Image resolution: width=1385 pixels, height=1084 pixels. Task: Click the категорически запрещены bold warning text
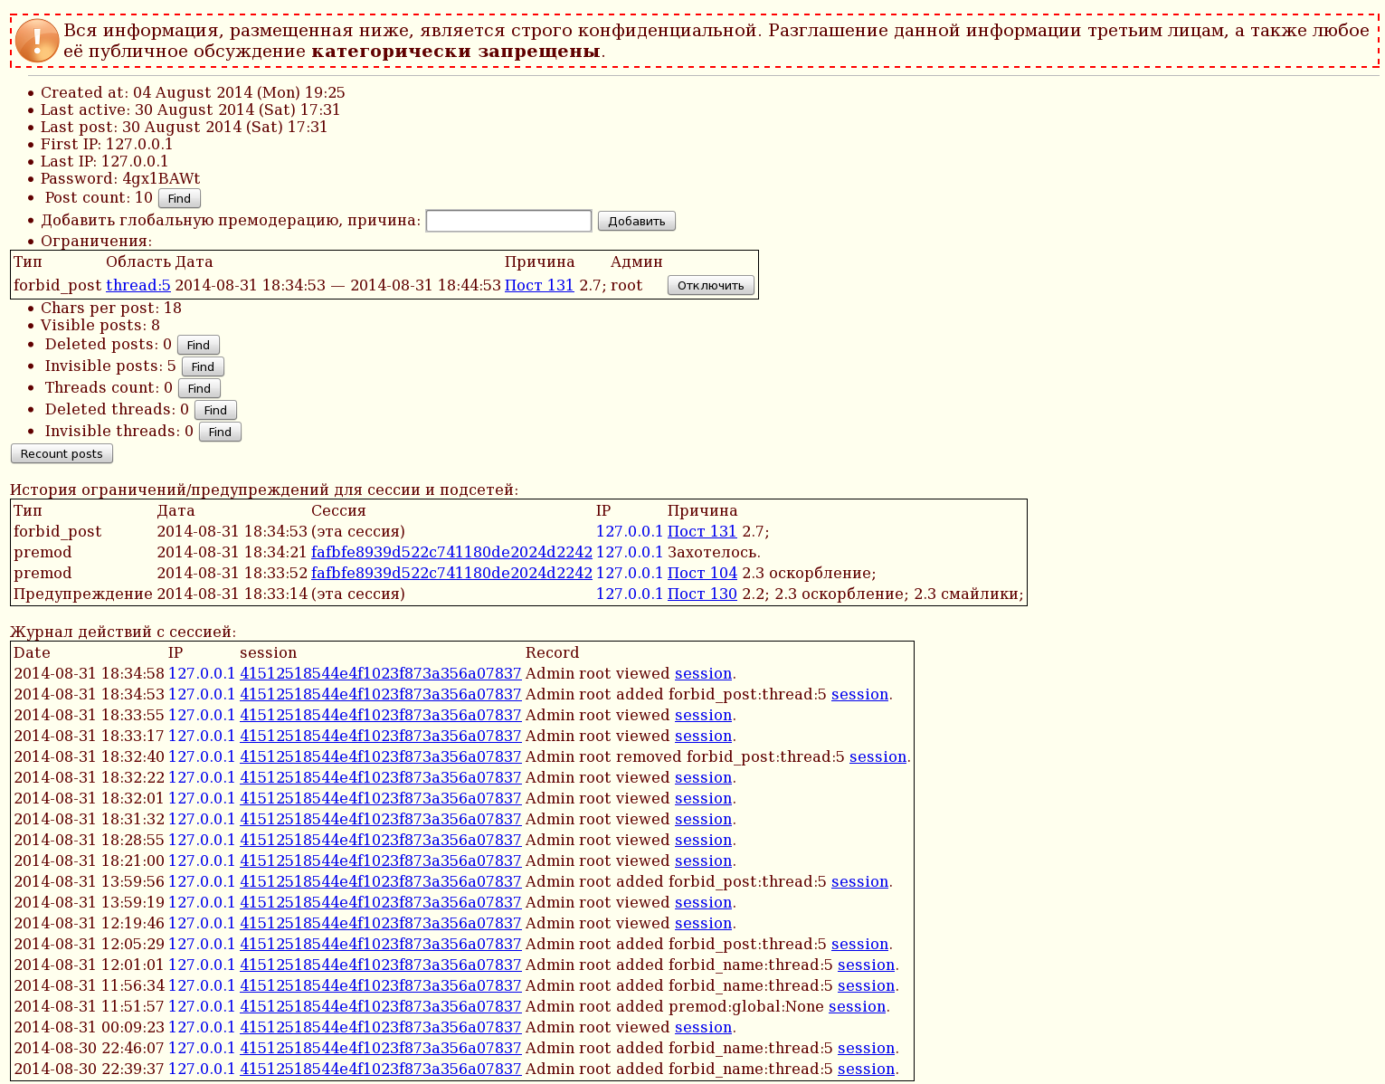tap(456, 51)
